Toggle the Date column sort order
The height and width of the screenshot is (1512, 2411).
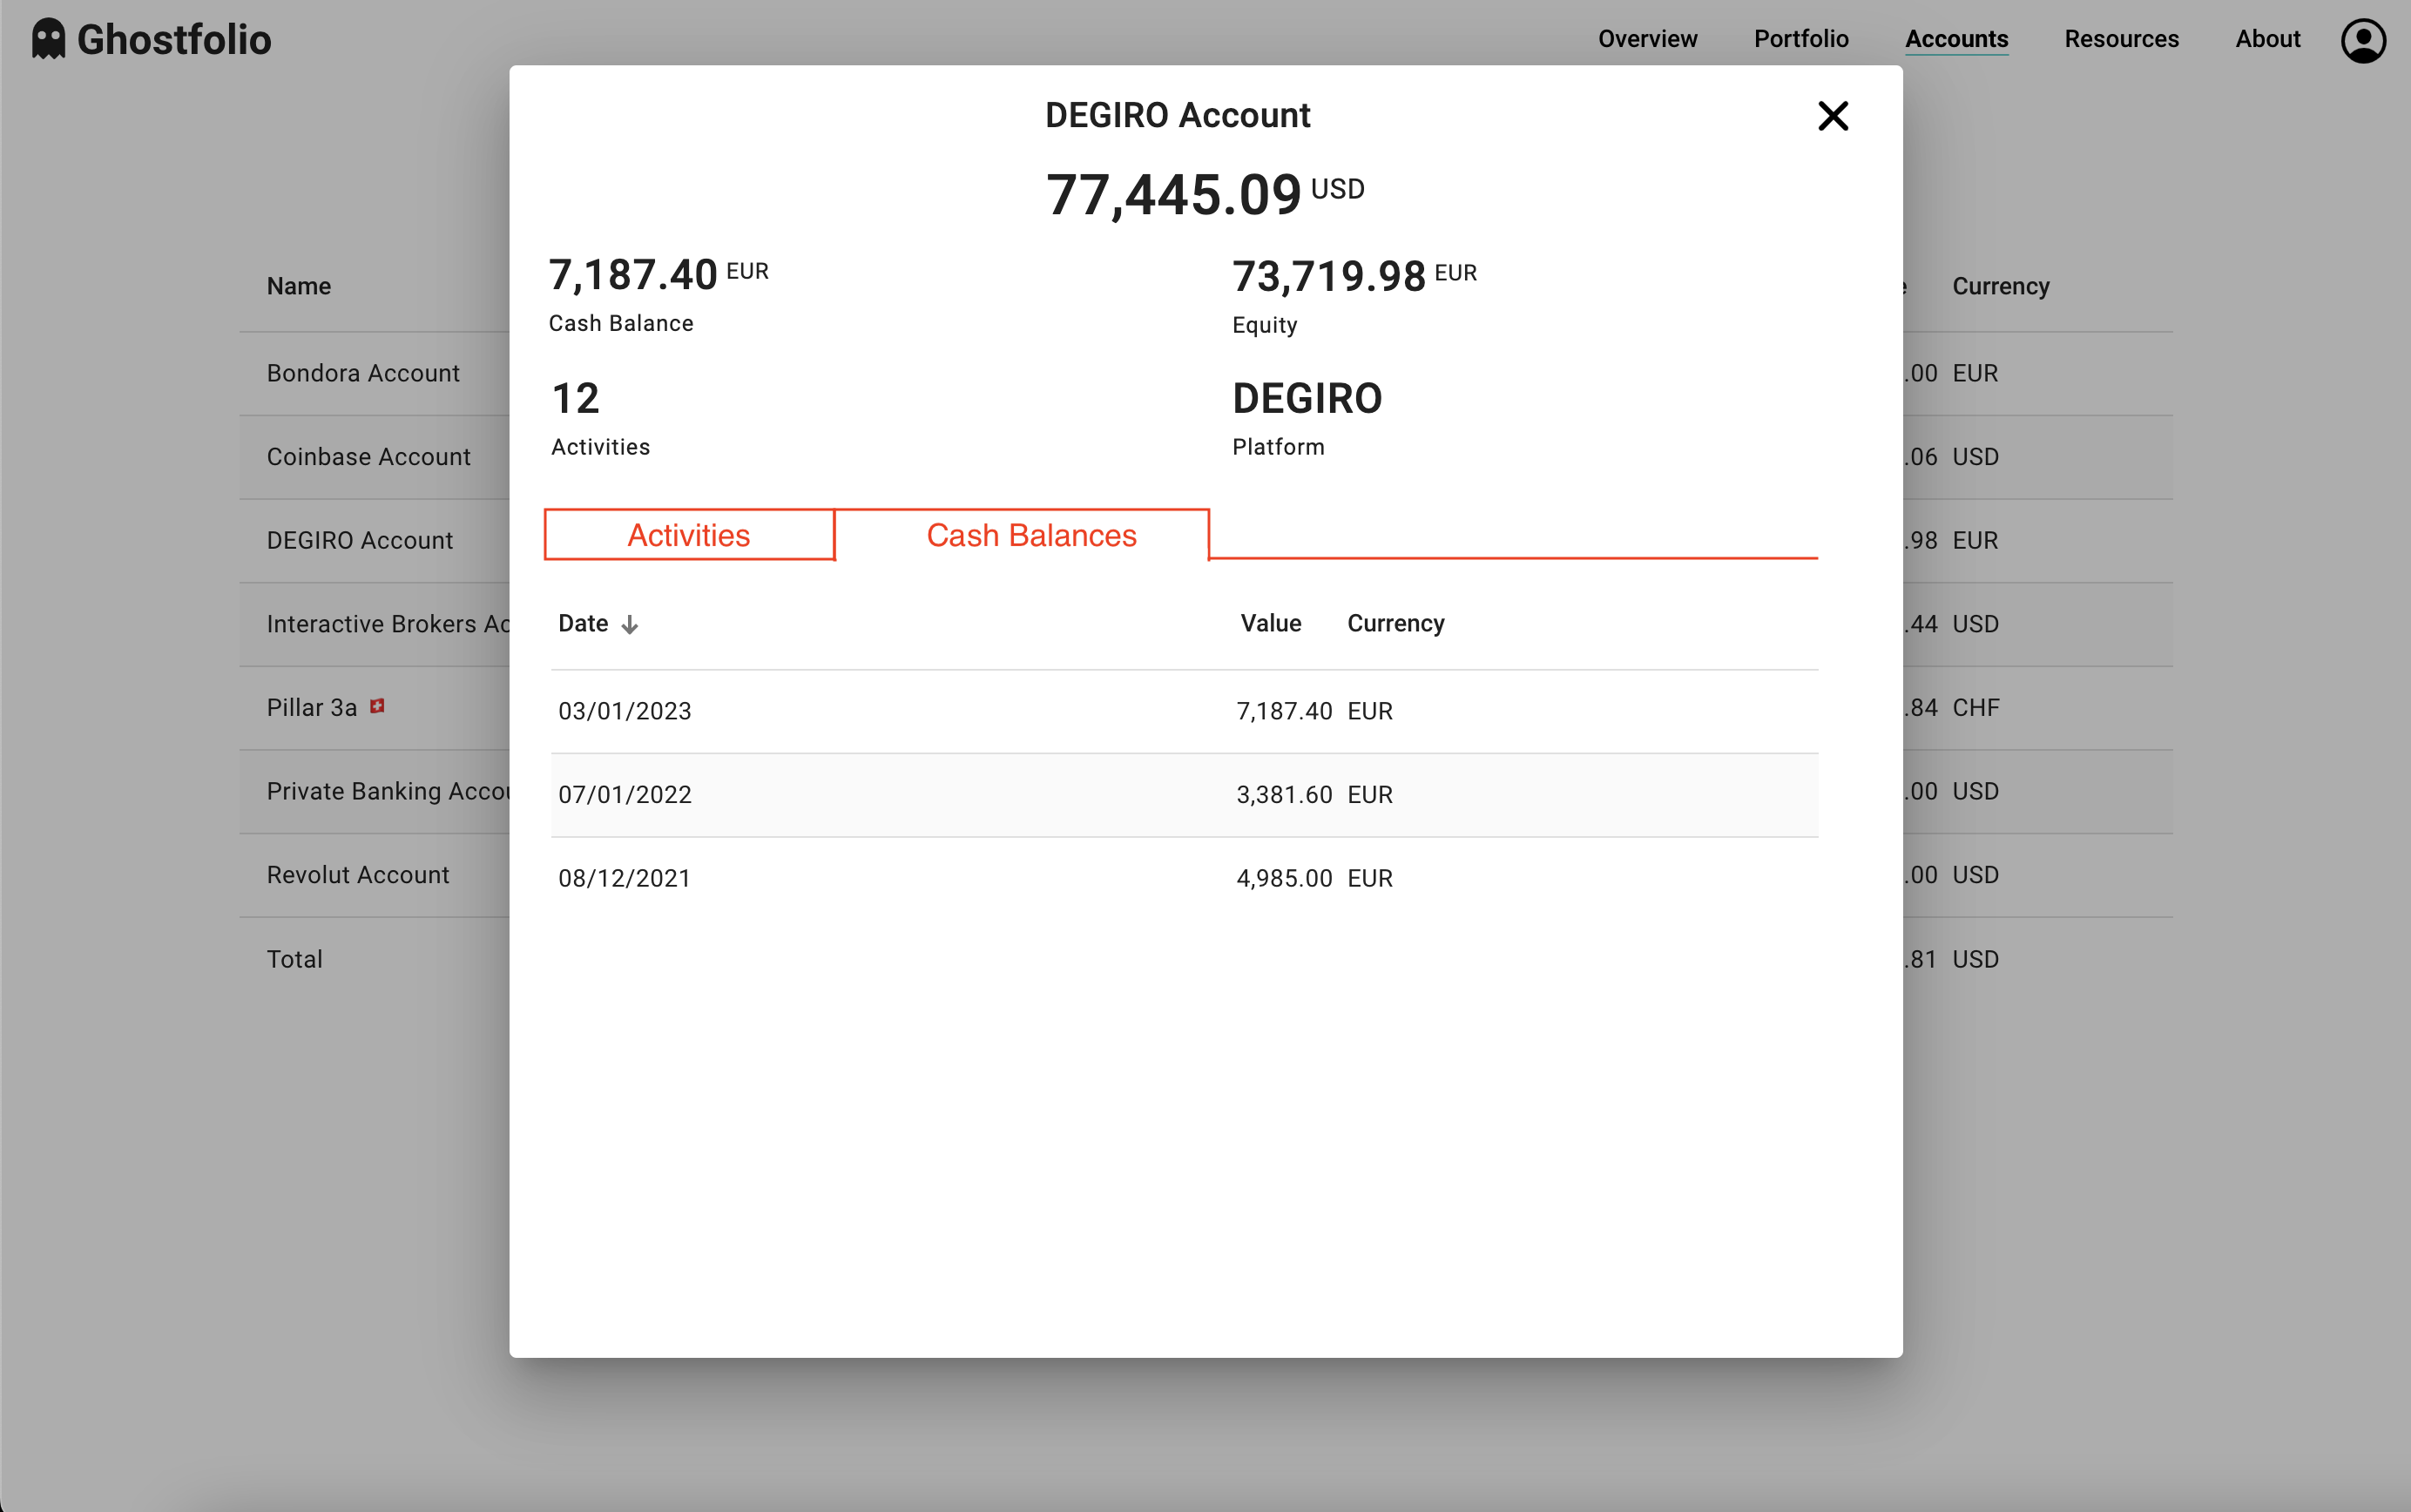(585, 623)
